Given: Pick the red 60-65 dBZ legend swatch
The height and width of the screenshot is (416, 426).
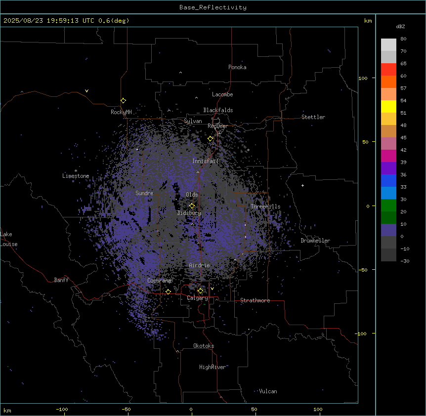Looking at the screenshot, I should pyautogui.click(x=388, y=69).
